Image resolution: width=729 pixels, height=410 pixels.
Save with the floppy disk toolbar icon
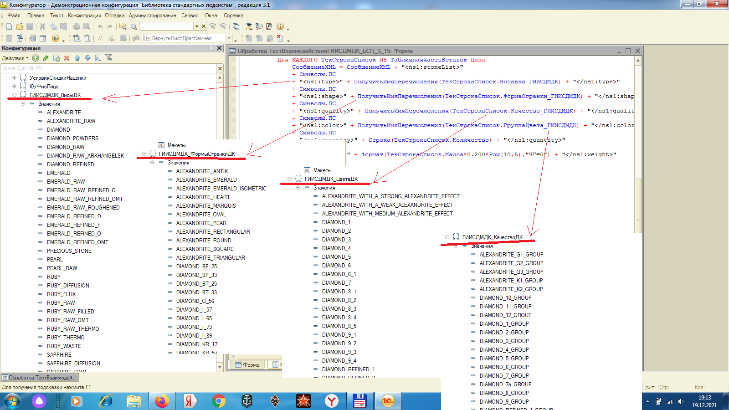[x=30, y=26]
